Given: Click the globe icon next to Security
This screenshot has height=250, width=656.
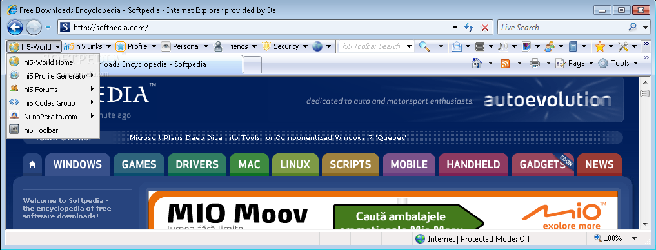Looking at the screenshot, I should tap(317, 46).
